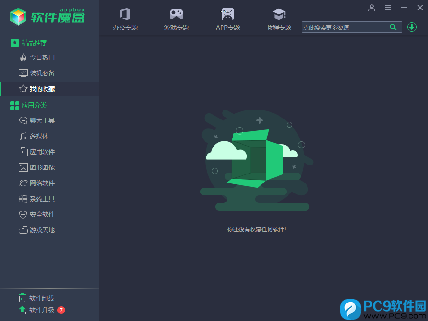The image size is (428, 321).
Task: Click the 装机必备 monitor icon
Action: point(23,73)
